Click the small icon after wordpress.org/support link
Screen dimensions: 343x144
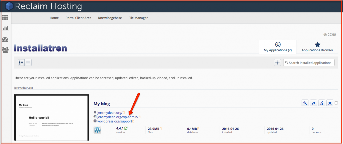coord(133,121)
